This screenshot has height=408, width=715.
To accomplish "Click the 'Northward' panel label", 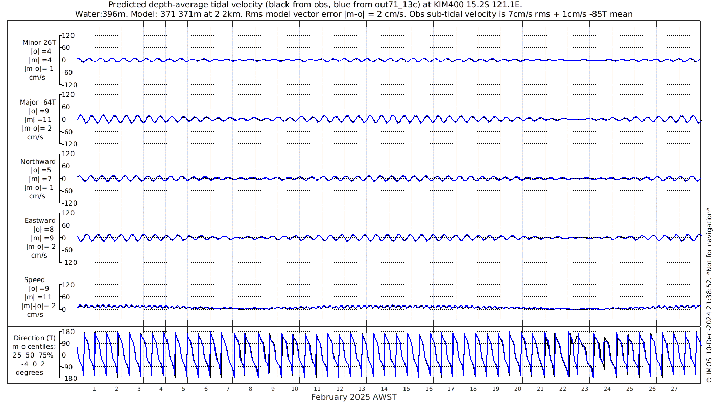I will coord(38,162).
